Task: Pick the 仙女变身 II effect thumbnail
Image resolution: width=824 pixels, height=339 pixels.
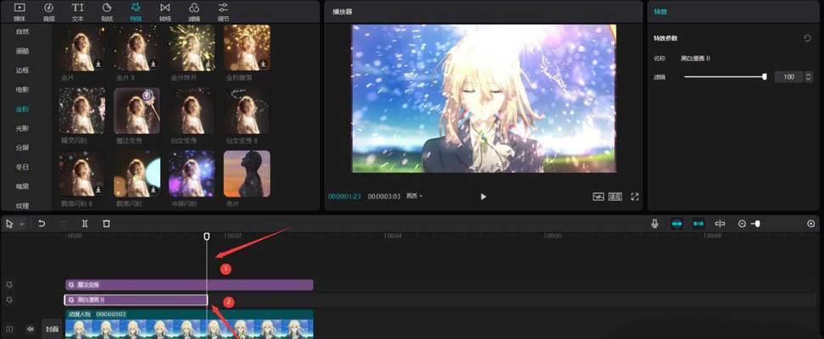Action: 247,111
